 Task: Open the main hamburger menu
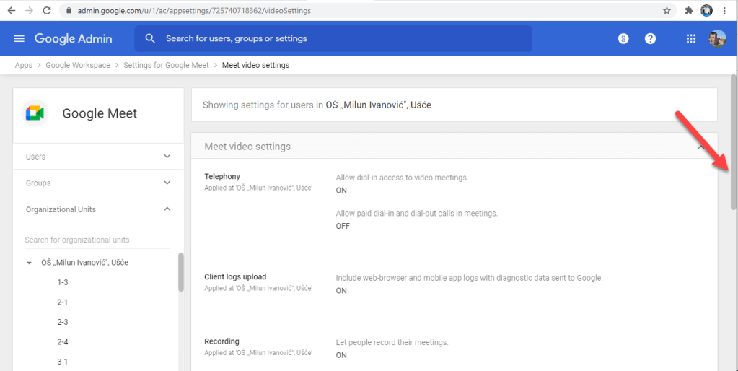pos(19,38)
